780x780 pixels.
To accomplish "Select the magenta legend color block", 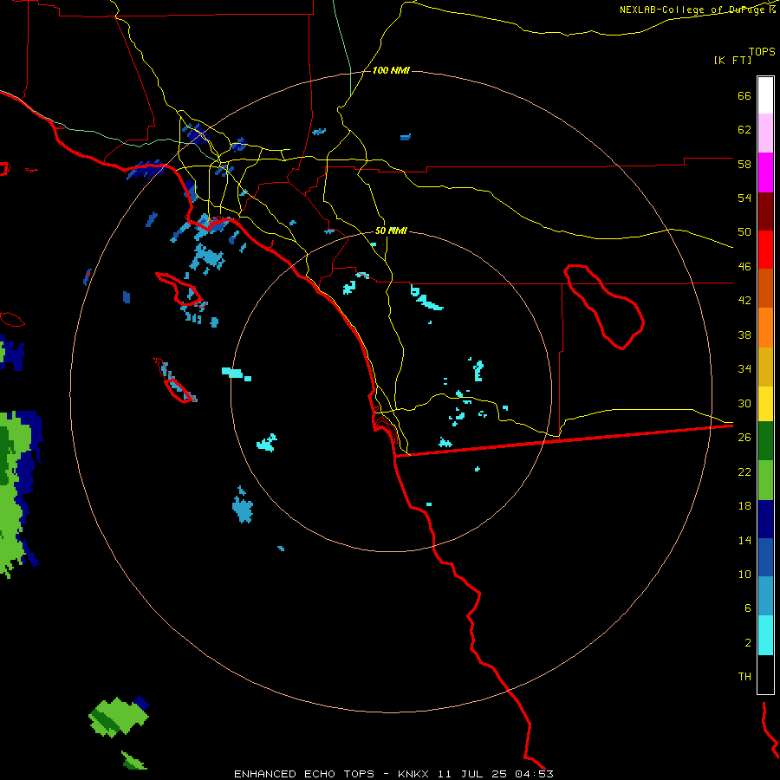I will [765, 172].
